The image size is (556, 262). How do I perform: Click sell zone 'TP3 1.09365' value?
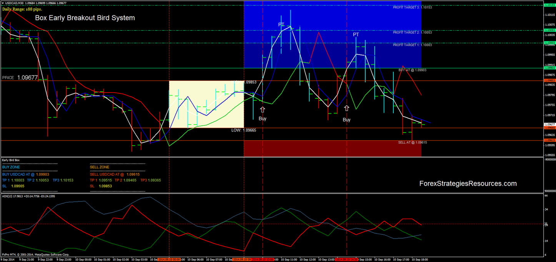pyautogui.click(x=151, y=180)
